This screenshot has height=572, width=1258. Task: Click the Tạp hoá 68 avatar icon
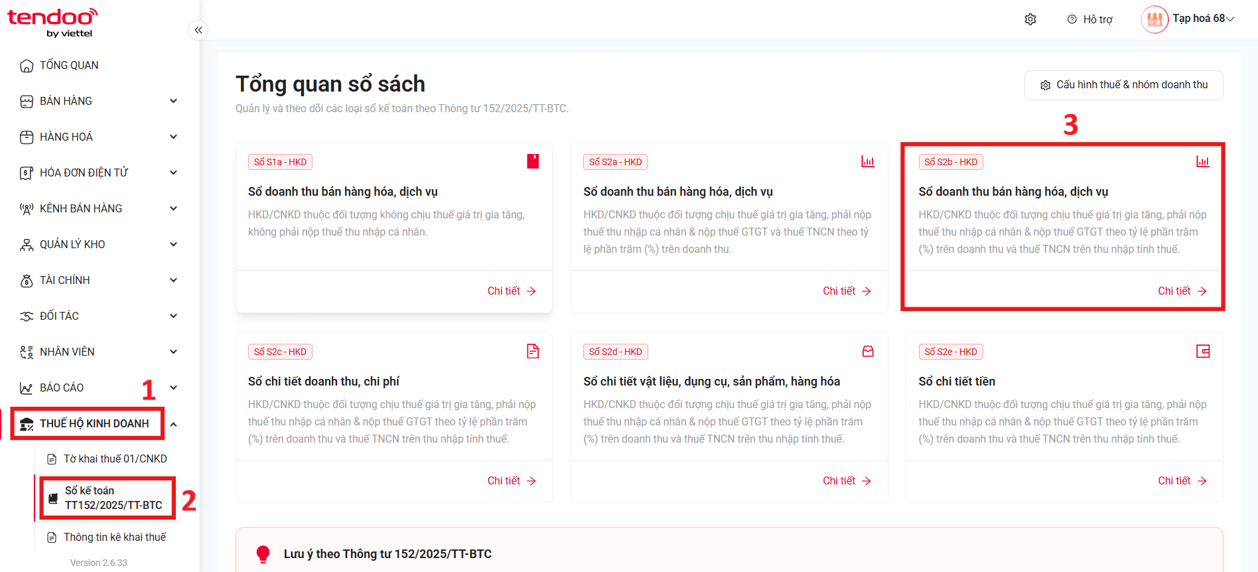tap(1154, 19)
